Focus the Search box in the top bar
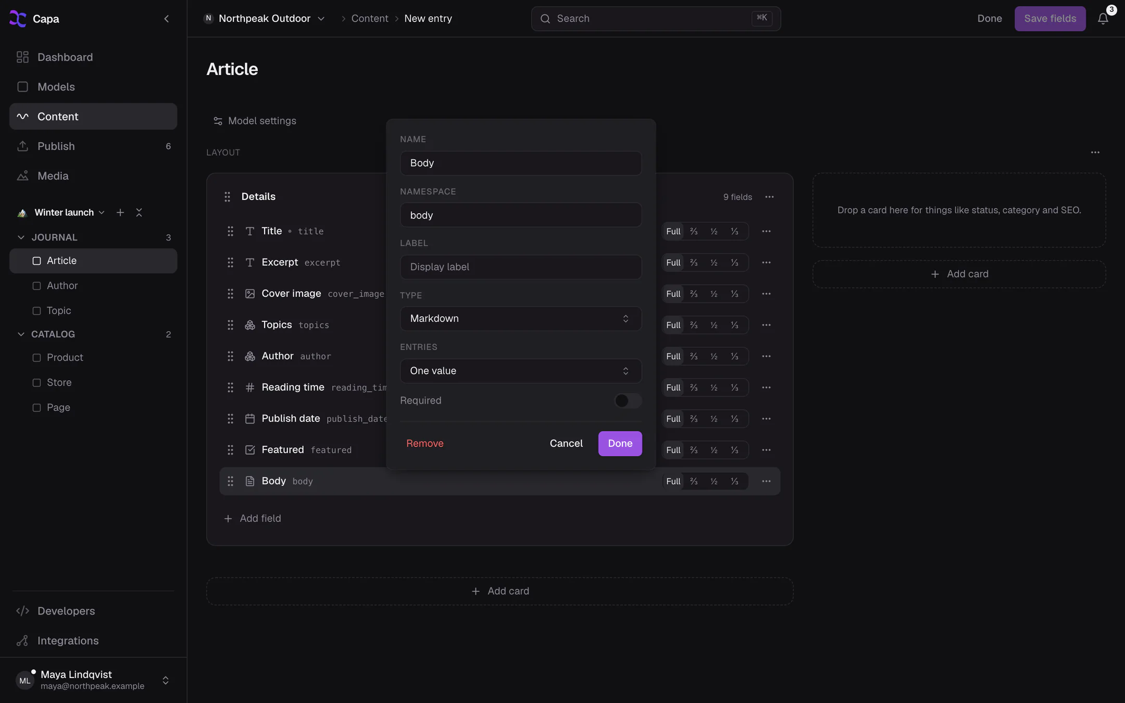The image size is (1125, 703). (656, 19)
